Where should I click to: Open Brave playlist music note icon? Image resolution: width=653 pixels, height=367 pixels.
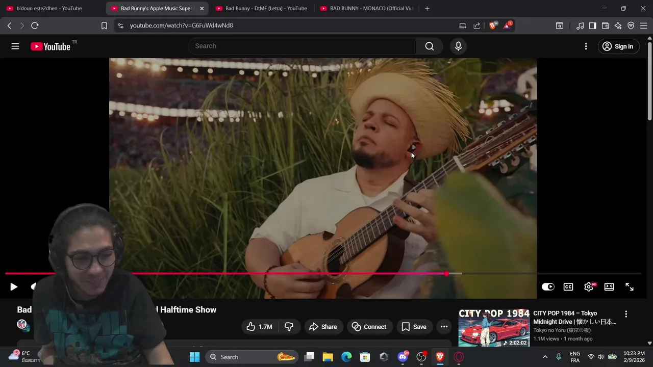[580, 25]
